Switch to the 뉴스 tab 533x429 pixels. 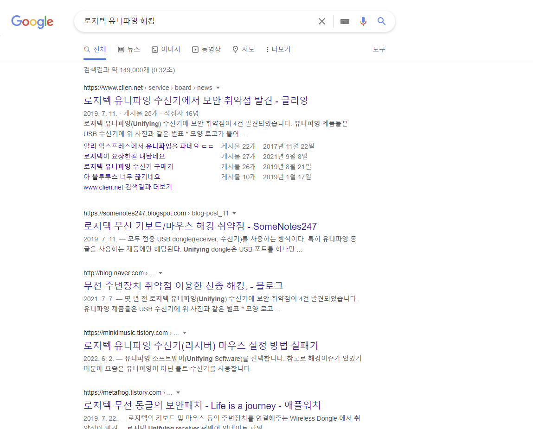tap(129, 50)
